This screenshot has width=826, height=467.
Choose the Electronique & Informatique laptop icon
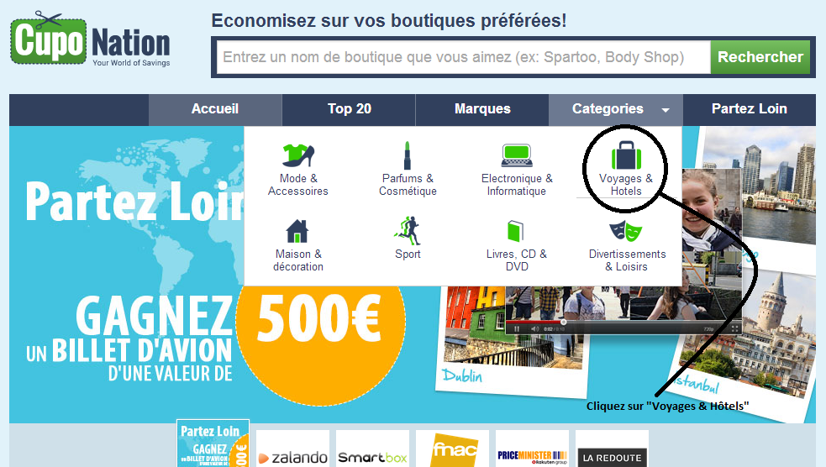point(516,155)
